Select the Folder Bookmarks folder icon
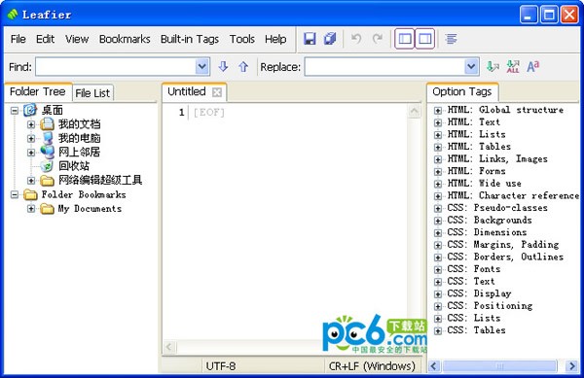The image size is (584, 378). [x=30, y=194]
